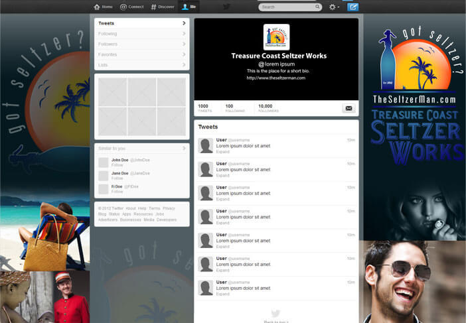Open the Privacy footer link

(169, 208)
